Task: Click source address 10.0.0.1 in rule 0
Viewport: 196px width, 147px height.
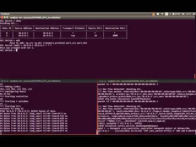Action: pyautogui.click(x=23, y=33)
